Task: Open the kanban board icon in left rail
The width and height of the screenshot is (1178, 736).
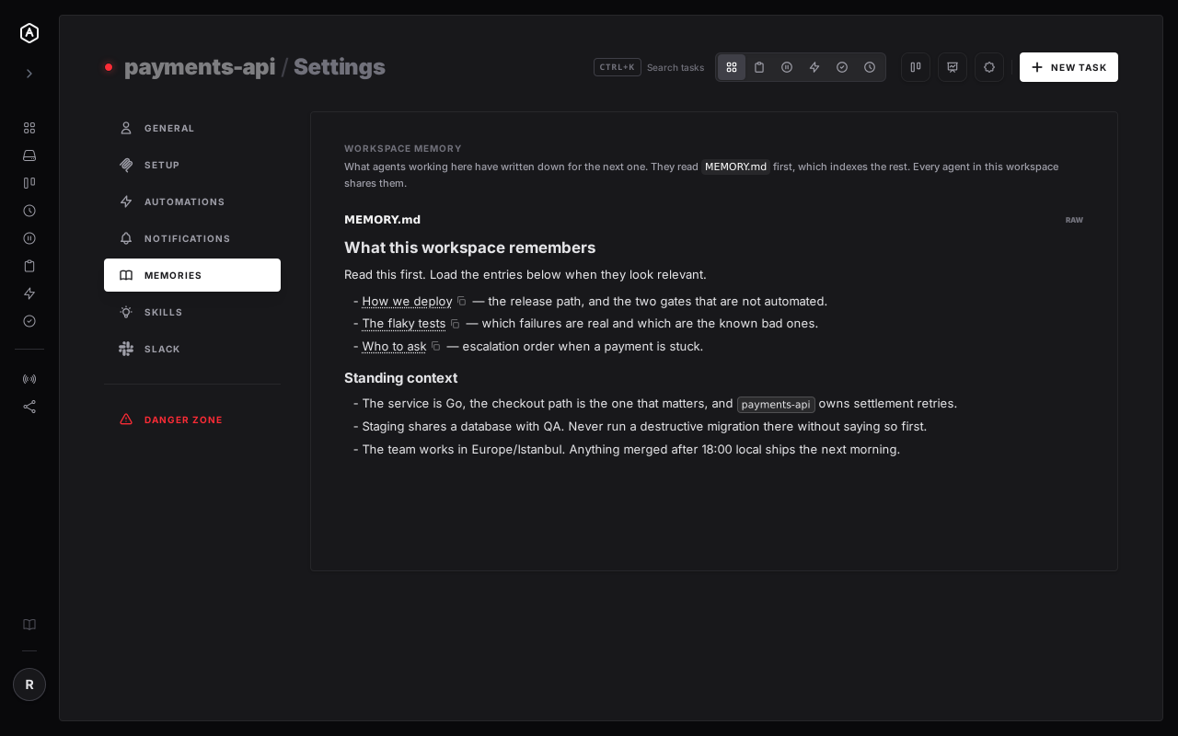Action: [x=29, y=183]
